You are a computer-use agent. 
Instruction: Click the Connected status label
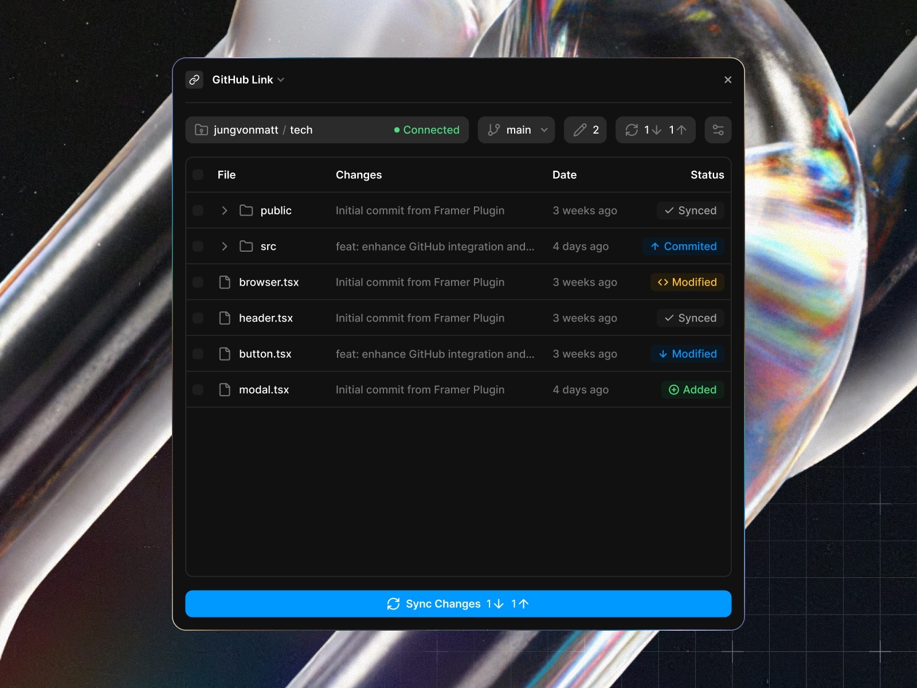tap(426, 130)
